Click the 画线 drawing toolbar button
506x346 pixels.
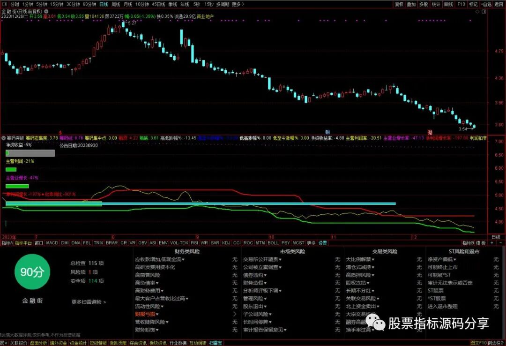coord(448,4)
